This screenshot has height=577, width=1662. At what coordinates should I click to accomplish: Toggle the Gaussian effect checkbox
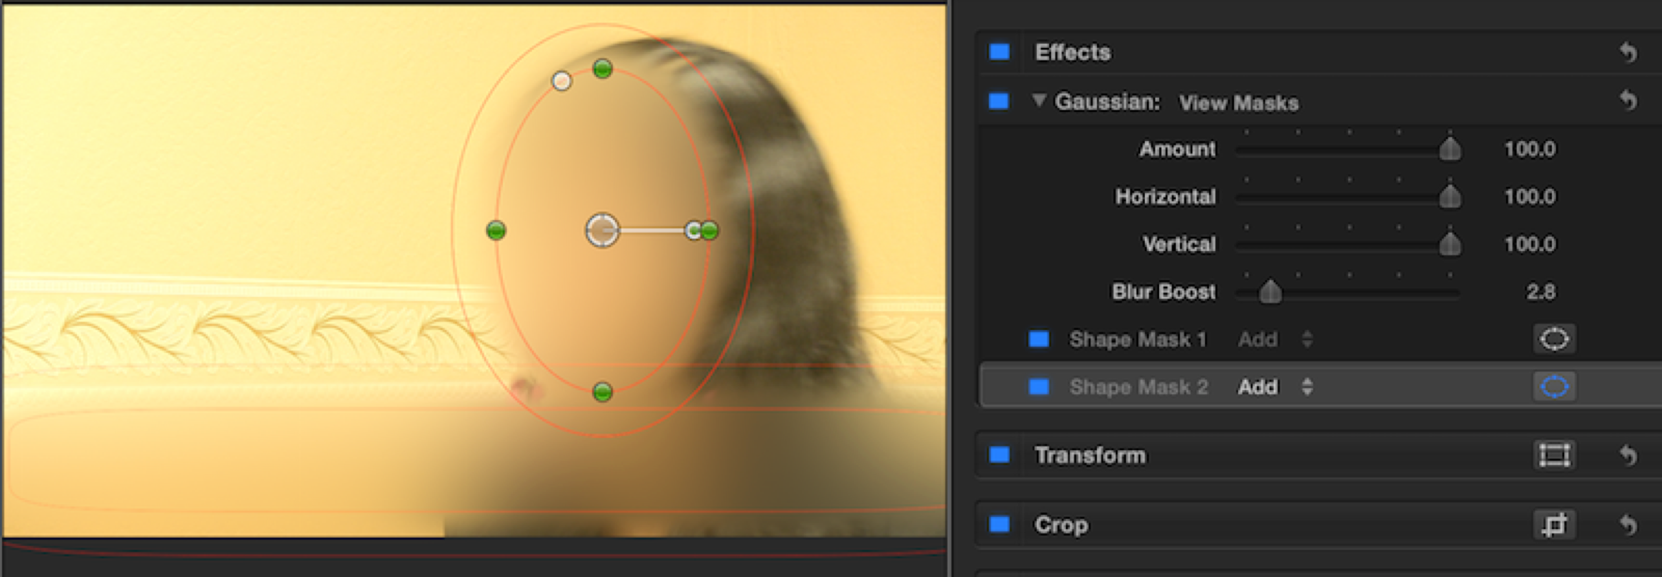pos(999,102)
